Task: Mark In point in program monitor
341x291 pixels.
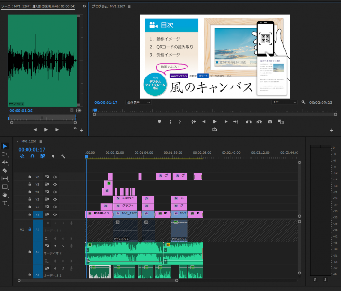Action: point(170,122)
